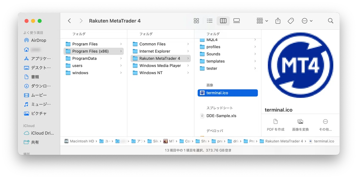This screenshot has height=179, width=358.
Task: Switch to gallery view
Action: (237, 21)
